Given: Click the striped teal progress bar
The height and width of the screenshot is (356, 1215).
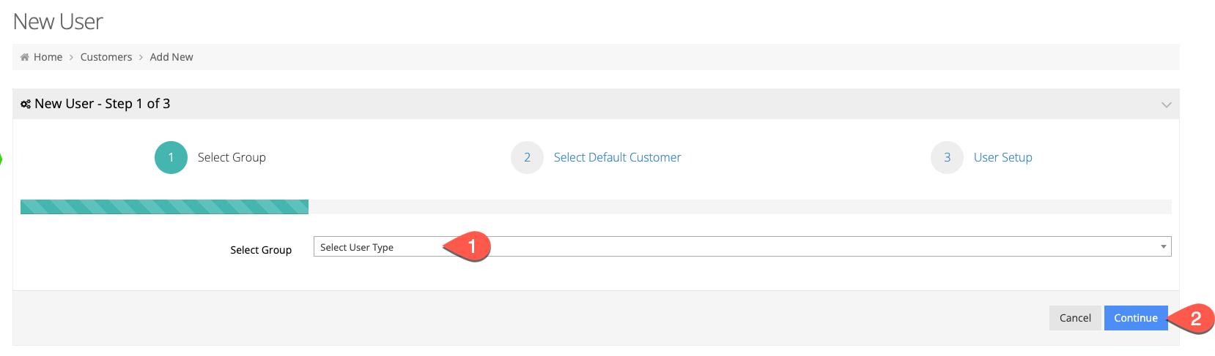Looking at the screenshot, I should pos(164,207).
